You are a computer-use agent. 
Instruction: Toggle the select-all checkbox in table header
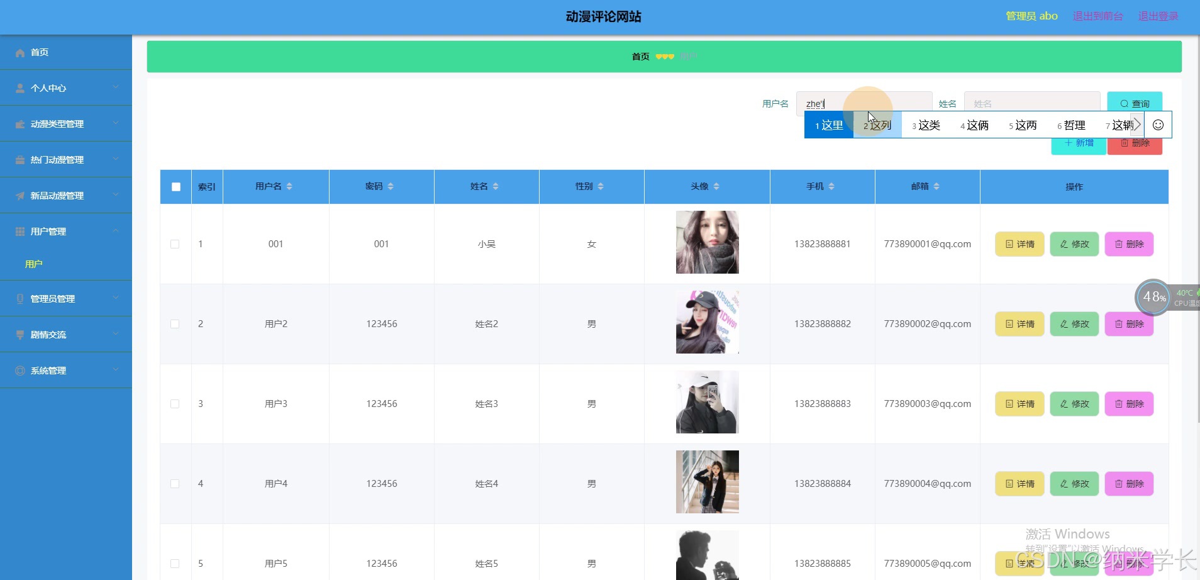175,186
